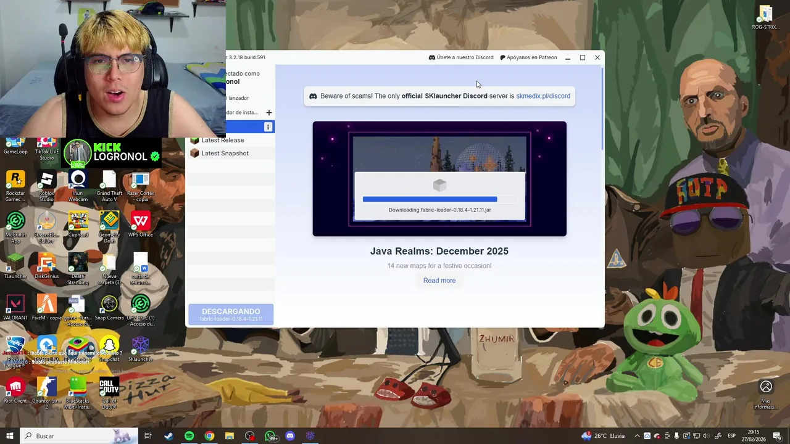Viewport: 790px width, 444px height.
Task: Open Google Chrome from the taskbar
Action: pos(209,436)
